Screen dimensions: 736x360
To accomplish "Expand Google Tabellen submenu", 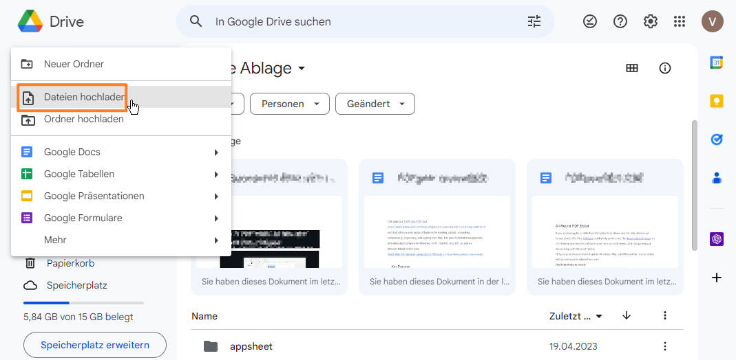I will [x=121, y=174].
